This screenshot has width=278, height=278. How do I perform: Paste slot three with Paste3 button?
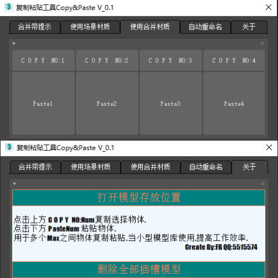171,103
